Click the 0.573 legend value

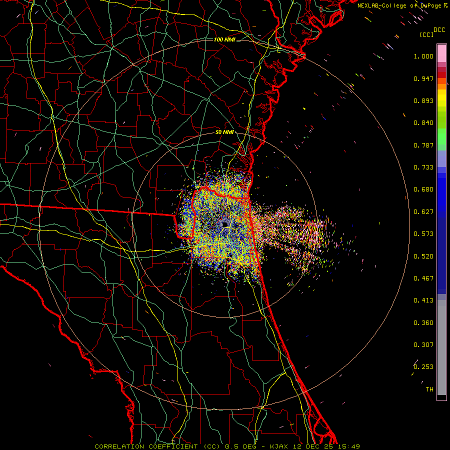(x=423, y=234)
